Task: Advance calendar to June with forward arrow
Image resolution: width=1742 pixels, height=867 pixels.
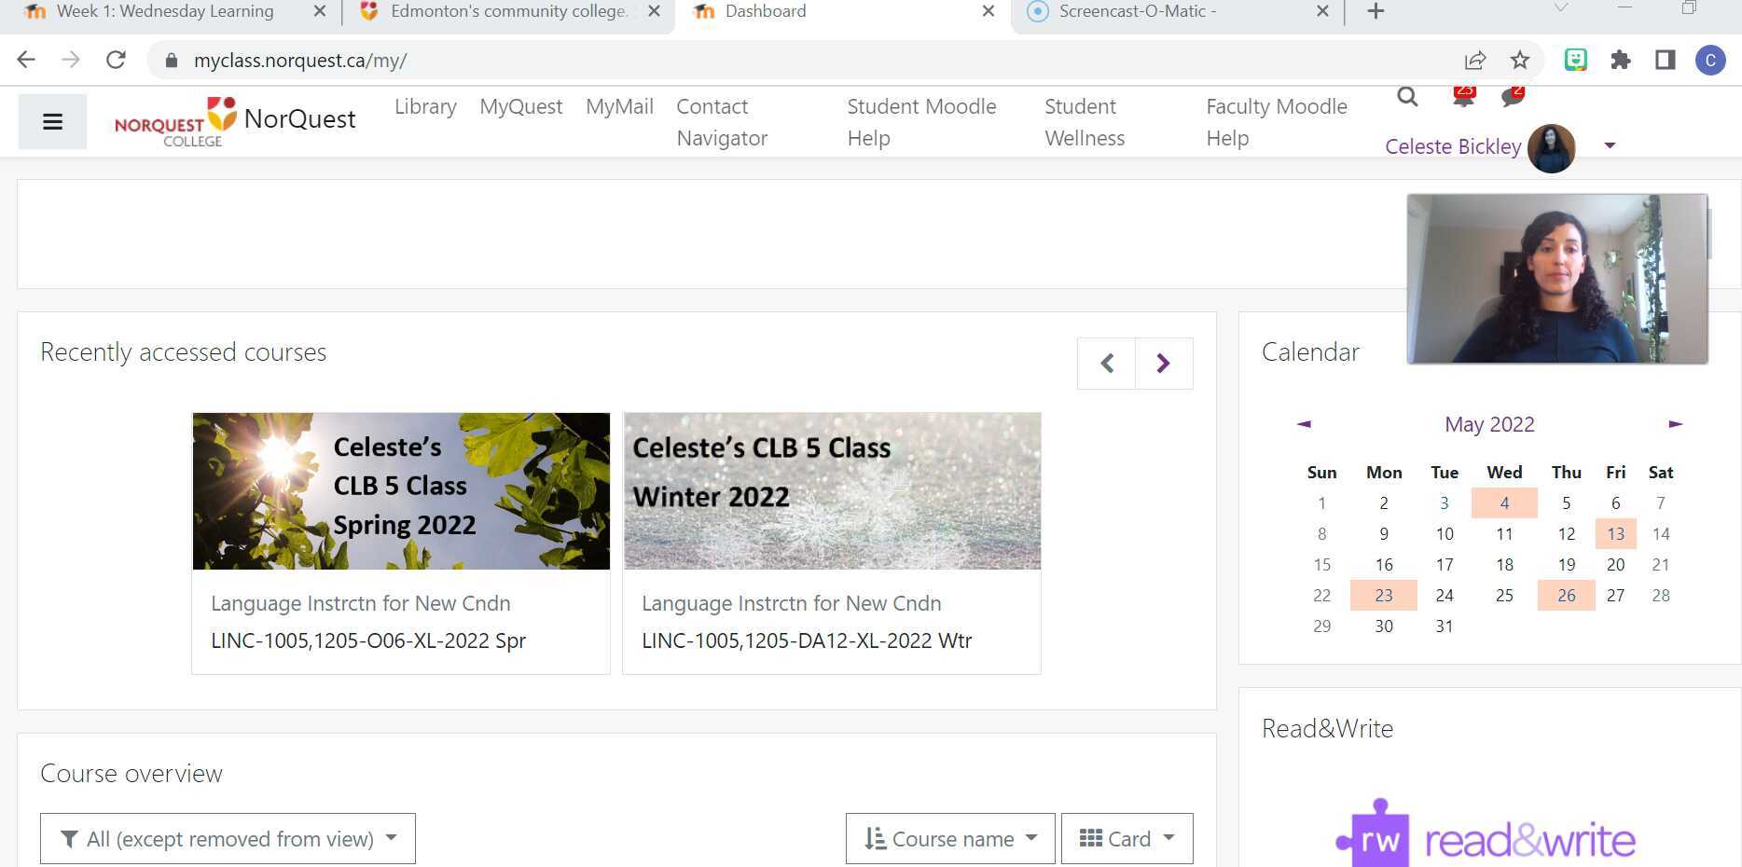Action: (x=1675, y=424)
